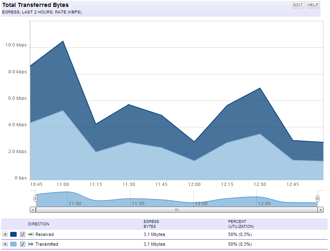Click the green Received direction arrow icon
This screenshot has height=251, width=330.
(31, 234)
